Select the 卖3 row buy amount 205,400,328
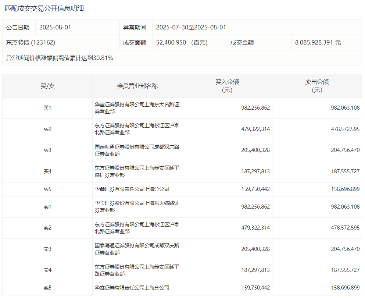 click(x=255, y=249)
